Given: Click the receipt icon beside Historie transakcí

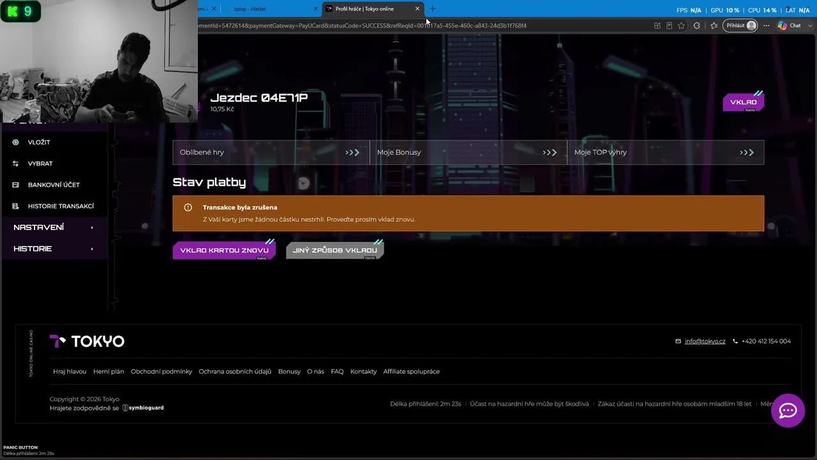Looking at the screenshot, I should (x=15, y=206).
